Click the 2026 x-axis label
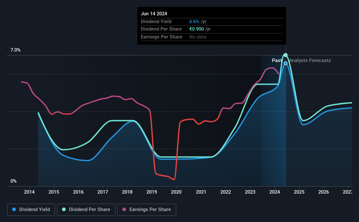The height and width of the screenshot is (222, 359). (324, 192)
